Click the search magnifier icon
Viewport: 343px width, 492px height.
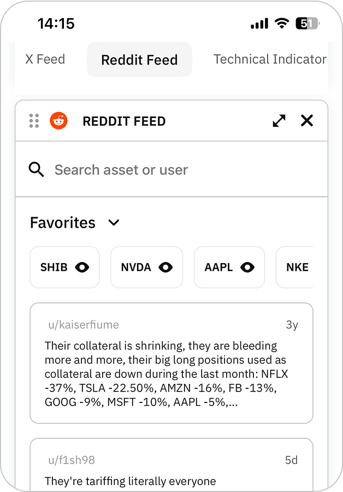pyautogui.click(x=37, y=170)
